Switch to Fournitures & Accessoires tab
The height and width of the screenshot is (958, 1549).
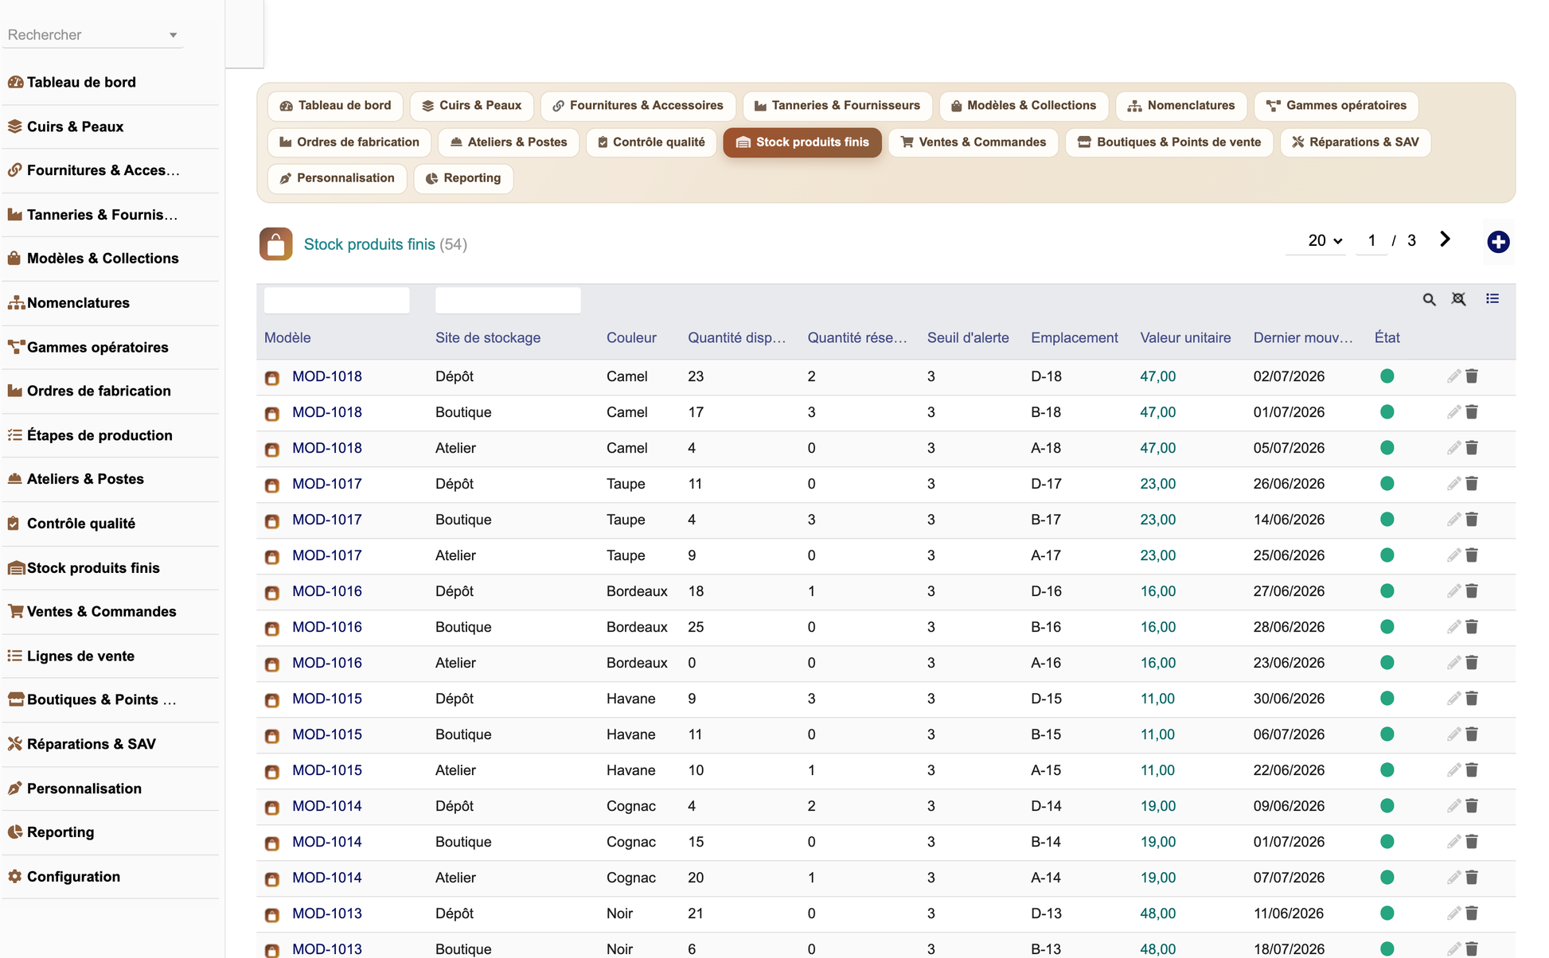pyautogui.click(x=638, y=105)
